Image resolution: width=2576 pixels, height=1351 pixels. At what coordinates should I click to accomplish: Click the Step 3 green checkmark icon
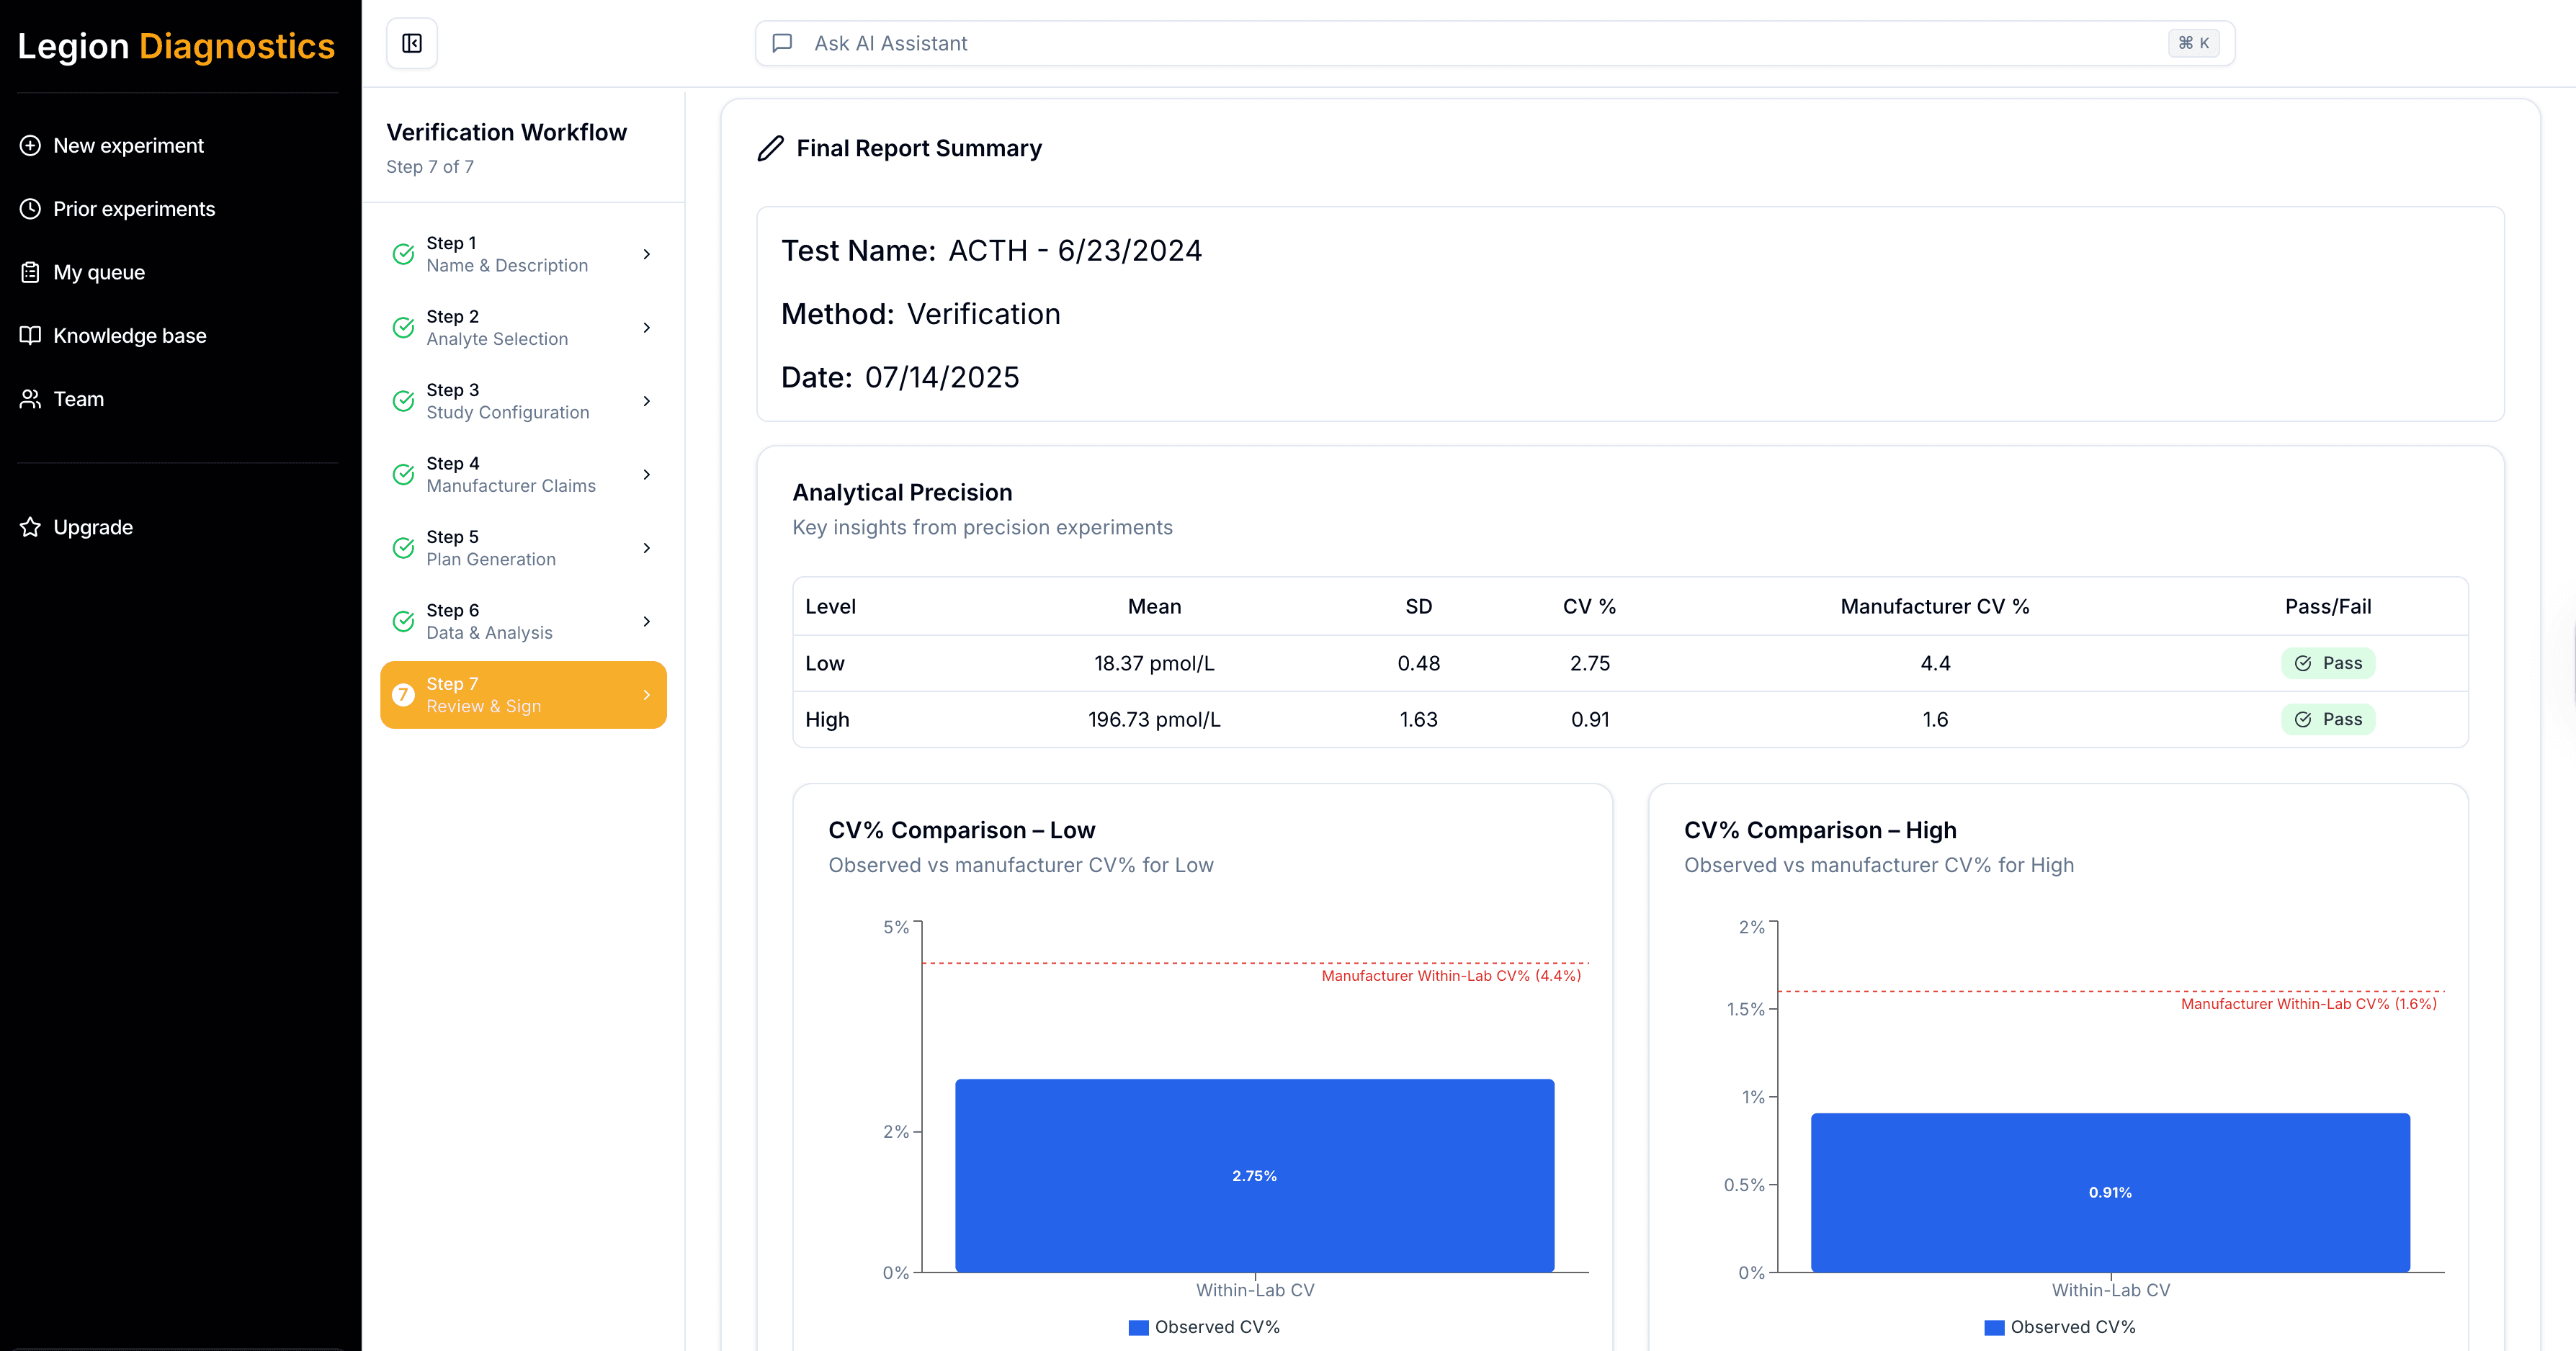[403, 401]
